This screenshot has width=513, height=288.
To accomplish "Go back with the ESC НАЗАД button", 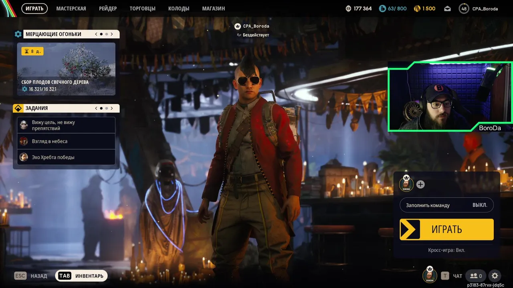I will tap(31, 276).
